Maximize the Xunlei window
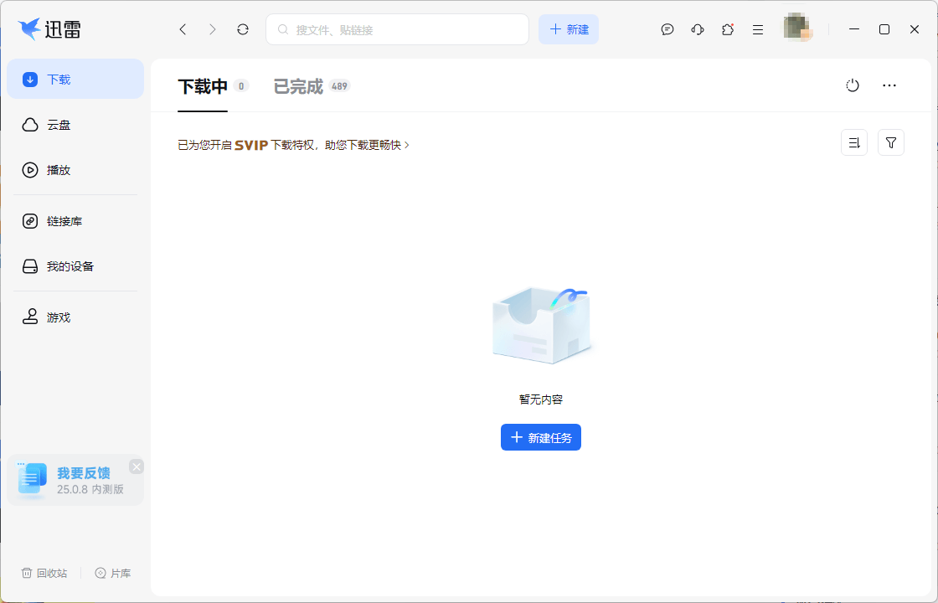 pyautogui.click(x=884, y=29)
